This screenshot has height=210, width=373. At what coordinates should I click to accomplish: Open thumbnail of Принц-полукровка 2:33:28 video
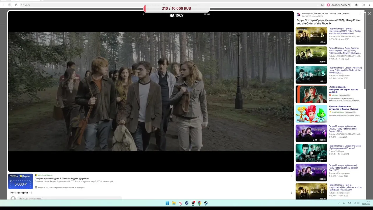point(311,191)
